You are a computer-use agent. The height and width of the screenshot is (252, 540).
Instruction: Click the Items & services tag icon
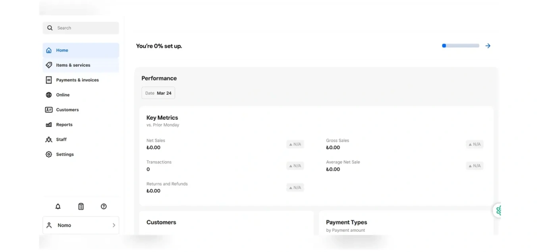click(x=49, y=65)
